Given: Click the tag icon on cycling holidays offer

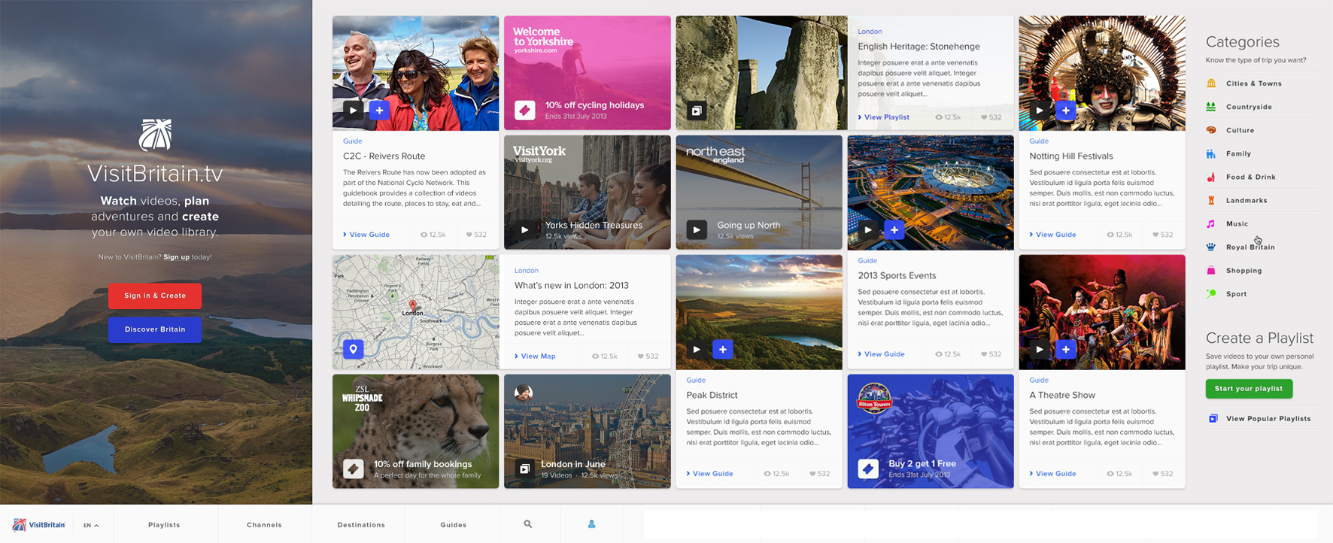Looking at the screenshot, I should coord(525,111).
